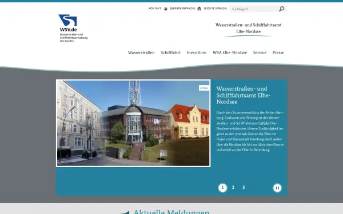Click the Artikel label on the slide image
The image size is (343, 214).
tap(204, 88)
